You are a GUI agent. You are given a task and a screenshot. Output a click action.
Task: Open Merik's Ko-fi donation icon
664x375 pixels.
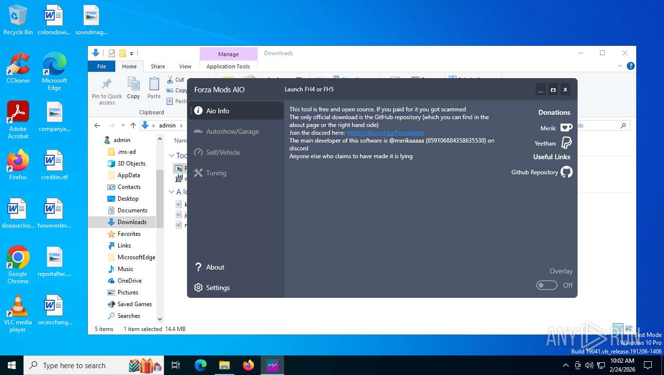point(566,128)
